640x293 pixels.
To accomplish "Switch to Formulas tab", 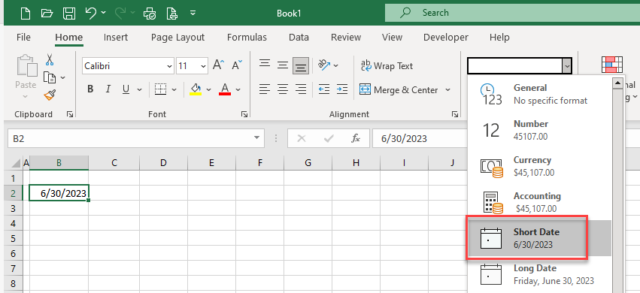I will pos(247,37).
